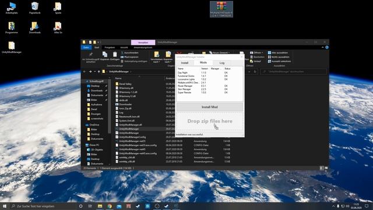The width and height of the screenshot is (373, 210).
Task: Open the Freigeben ribbon tab
Action: [110, 48]
